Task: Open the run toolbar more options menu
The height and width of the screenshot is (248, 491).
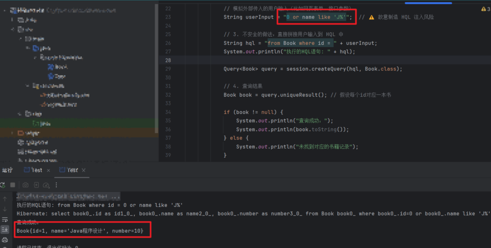Action: point(56,185)
